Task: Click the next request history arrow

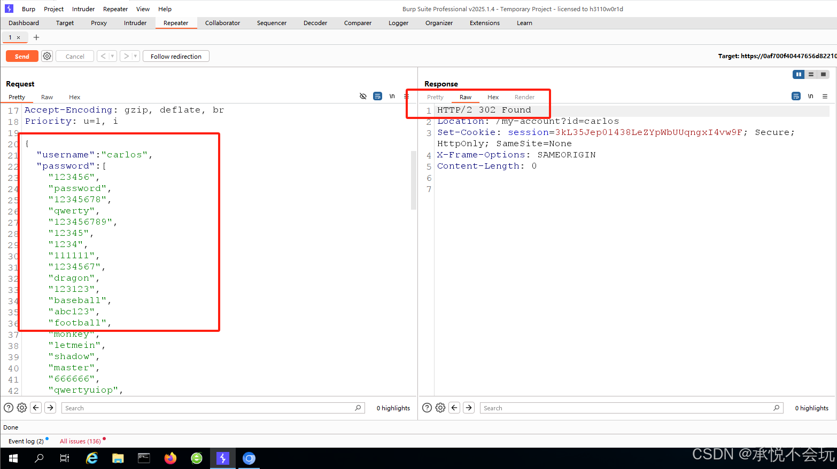Action: click(126, 56)
